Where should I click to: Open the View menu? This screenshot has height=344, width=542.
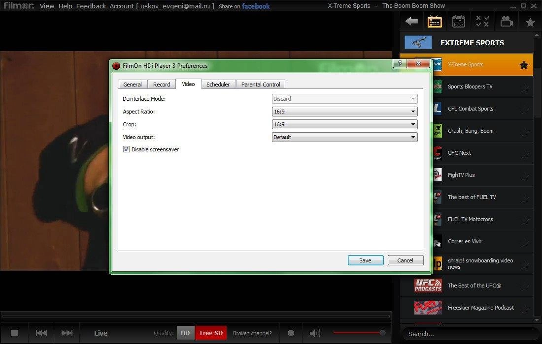(x=47, y=6)
